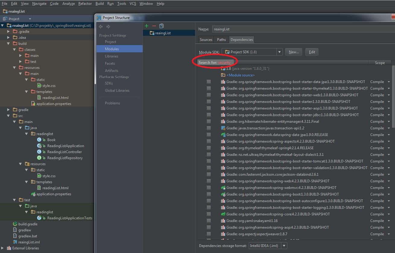The height and width of the screenshot is (253, 395).
Task: Add a new module with the green plus
Action: [x=147, y=26]
